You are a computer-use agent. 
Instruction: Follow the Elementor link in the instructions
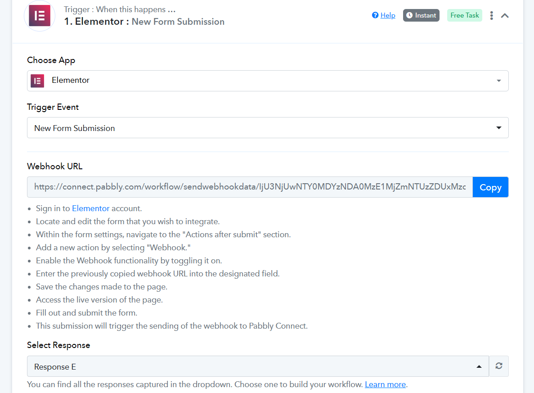point(90,208)
